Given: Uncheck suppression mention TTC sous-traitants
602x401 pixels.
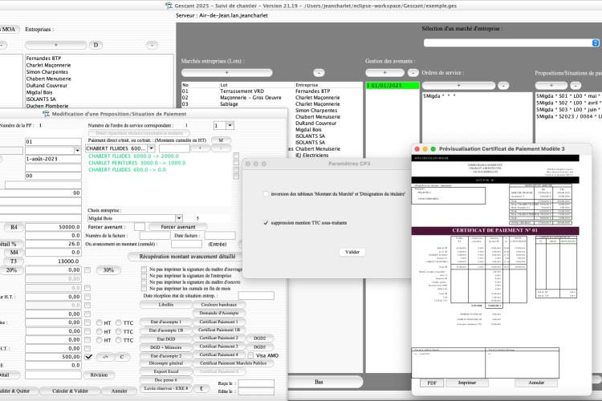Looking at the screenshot, I should (266, 223).
